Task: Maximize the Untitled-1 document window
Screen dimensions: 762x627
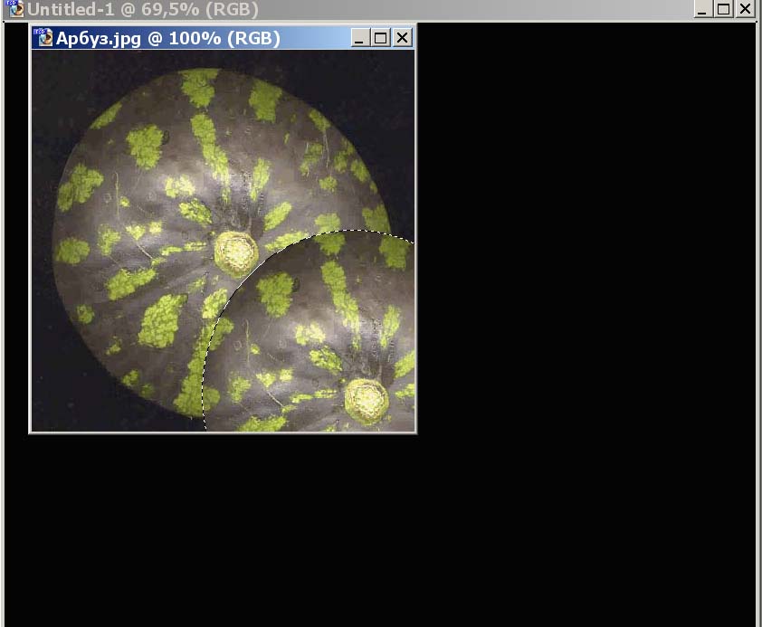Action: pos(723,9)
